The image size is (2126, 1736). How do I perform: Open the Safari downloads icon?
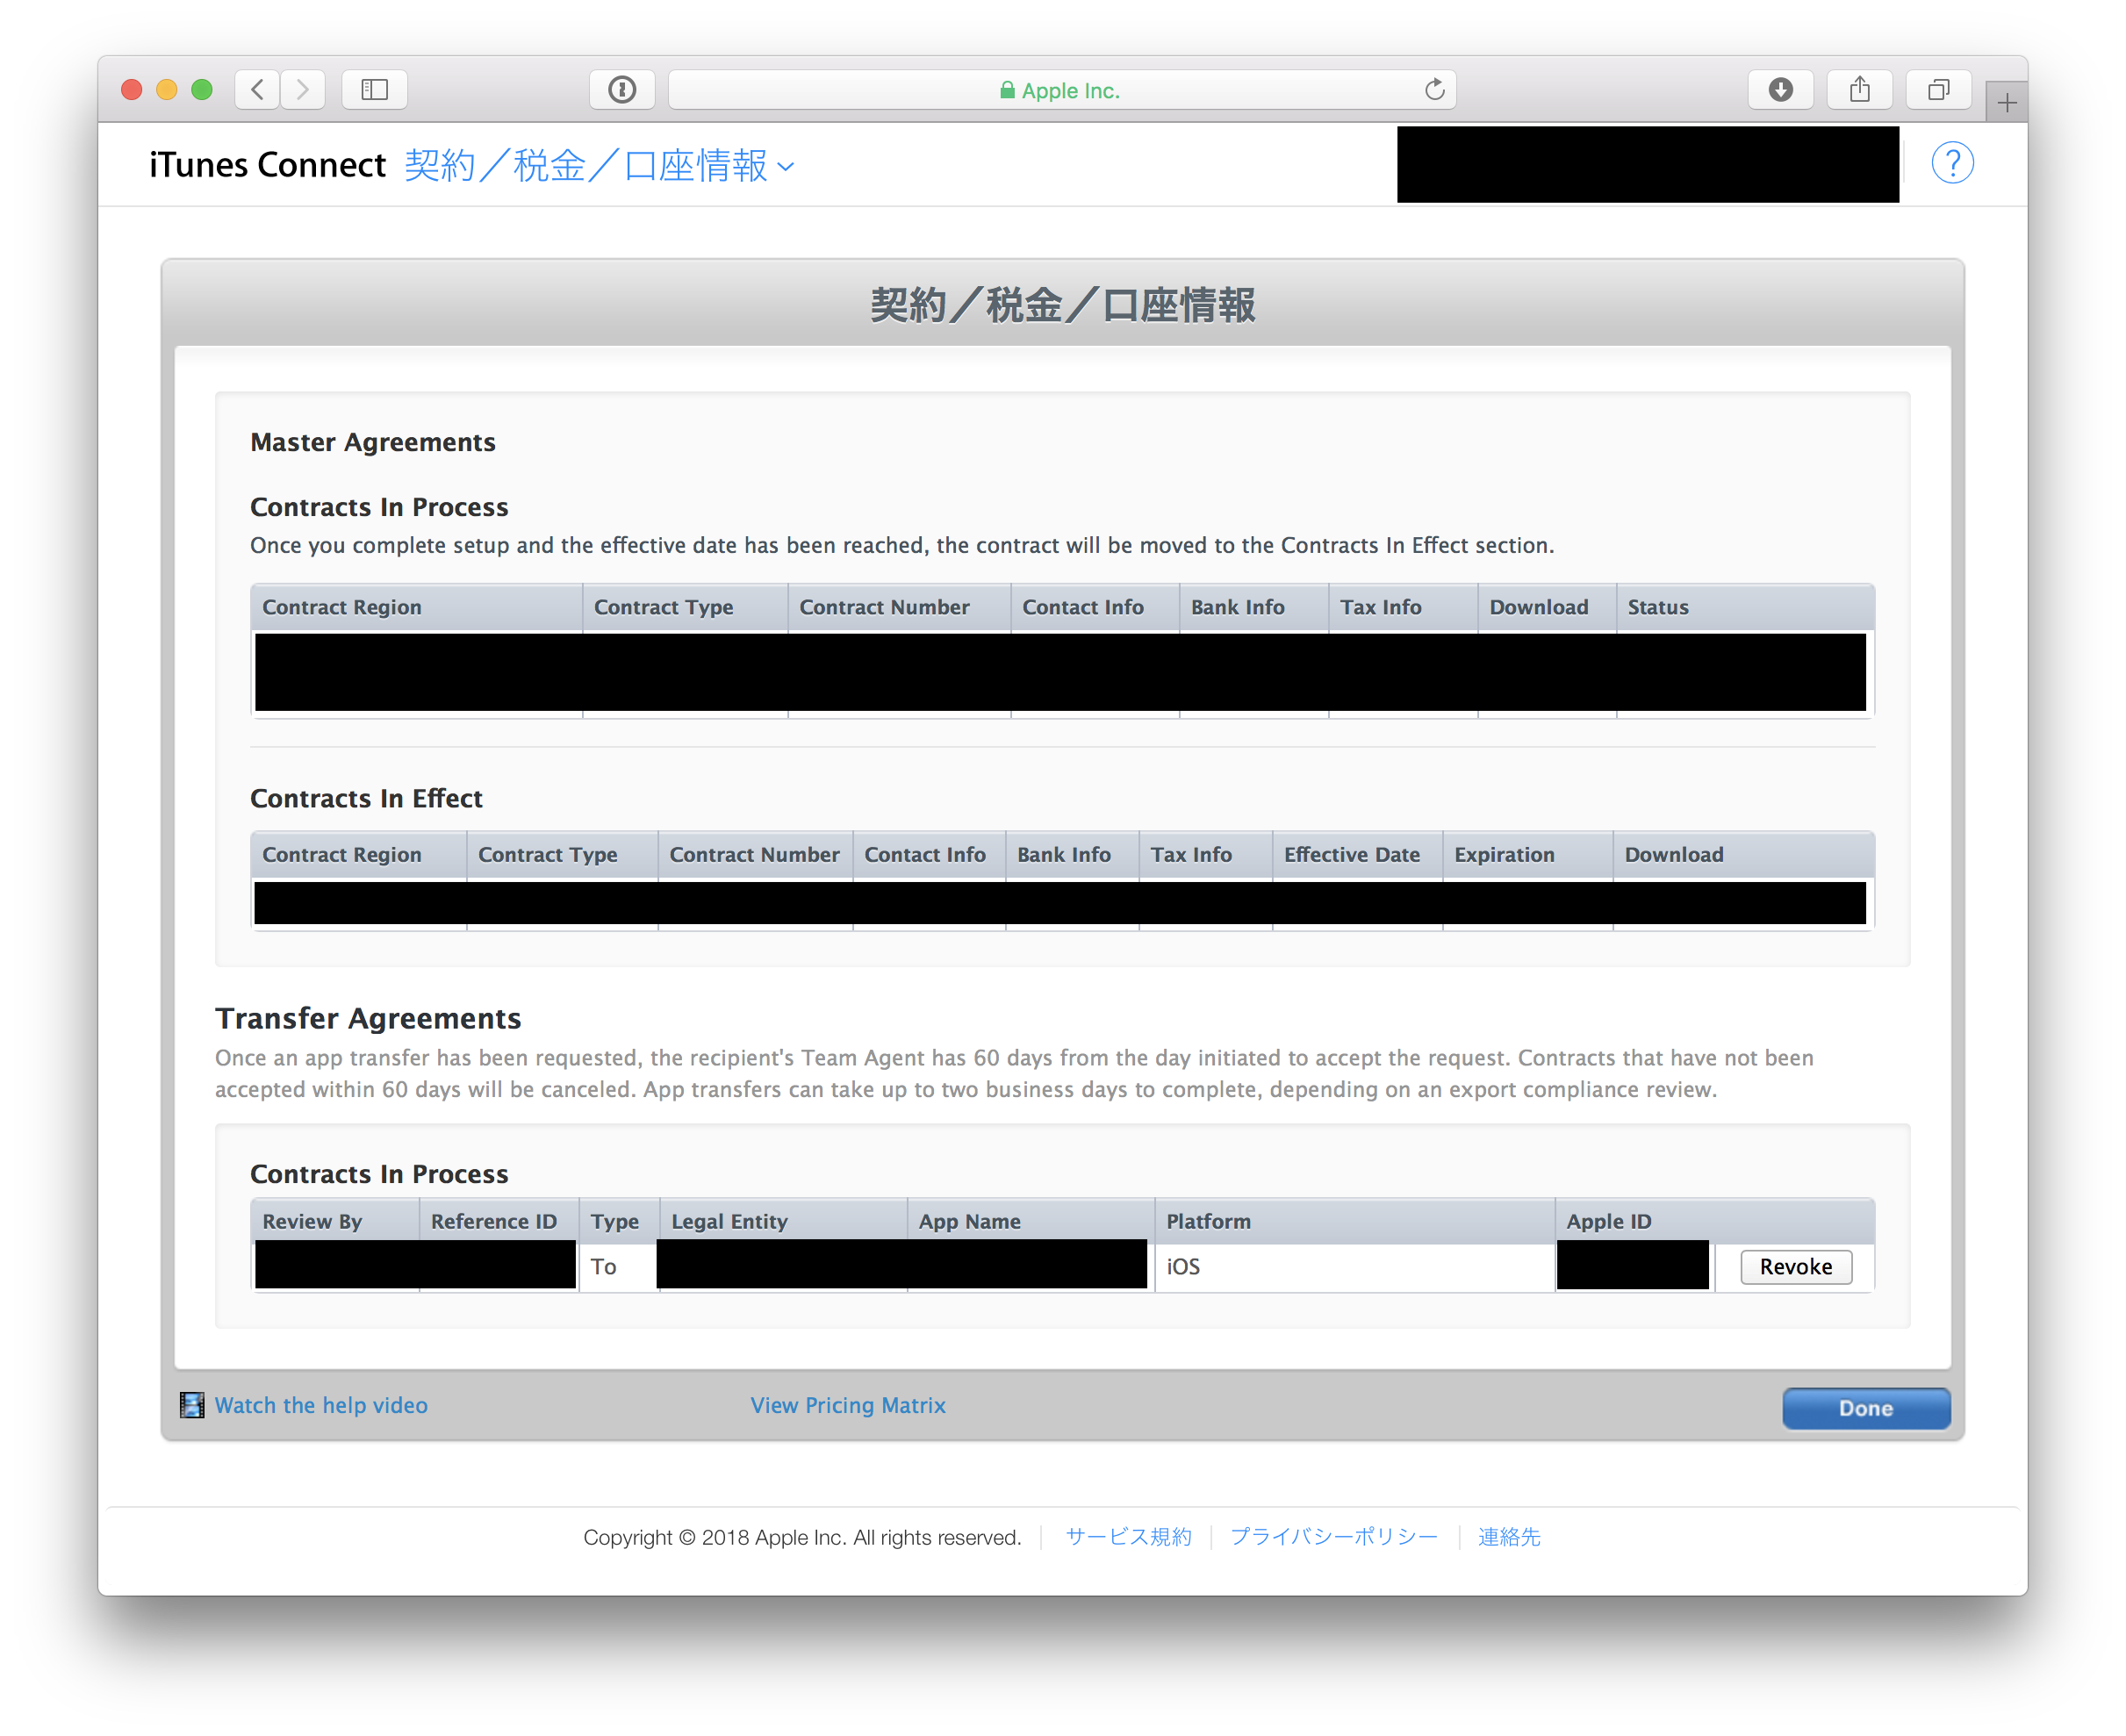coord(1780,90)
